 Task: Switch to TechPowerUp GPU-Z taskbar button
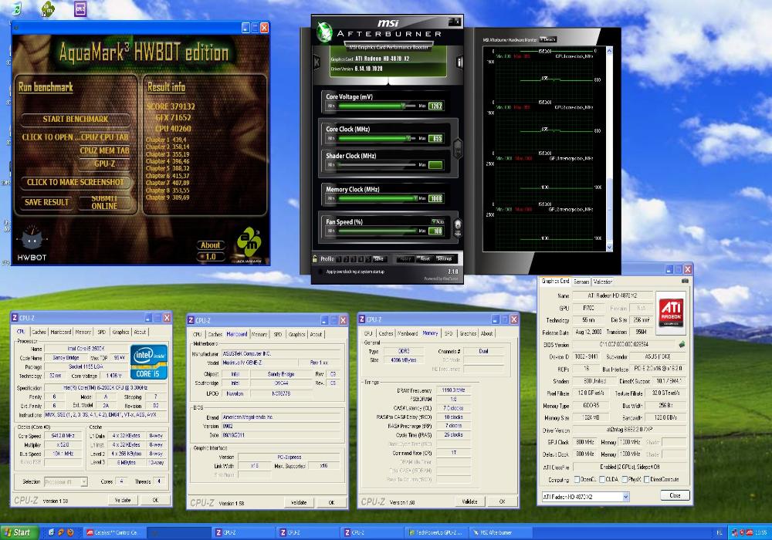tap(435, 532)
